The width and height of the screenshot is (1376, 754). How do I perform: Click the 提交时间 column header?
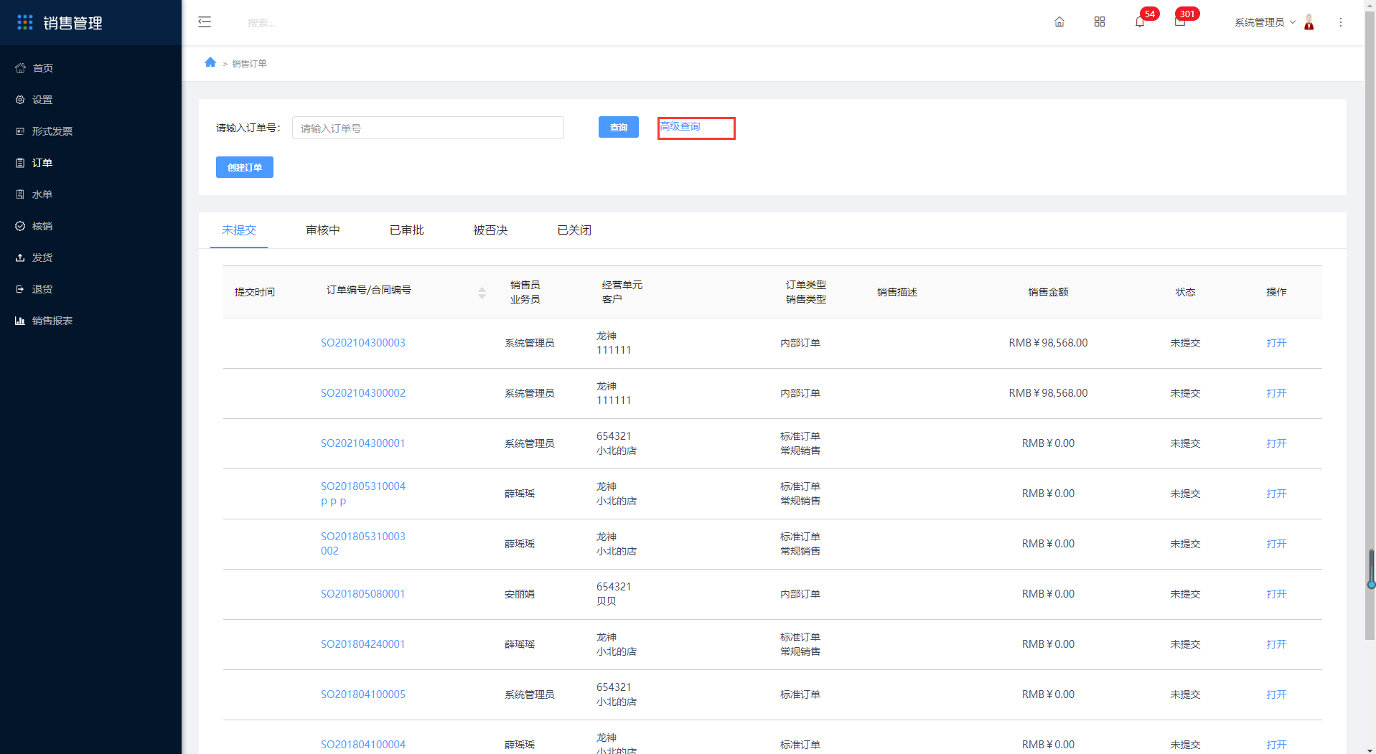pyautogui.click(x=255, y=292)
